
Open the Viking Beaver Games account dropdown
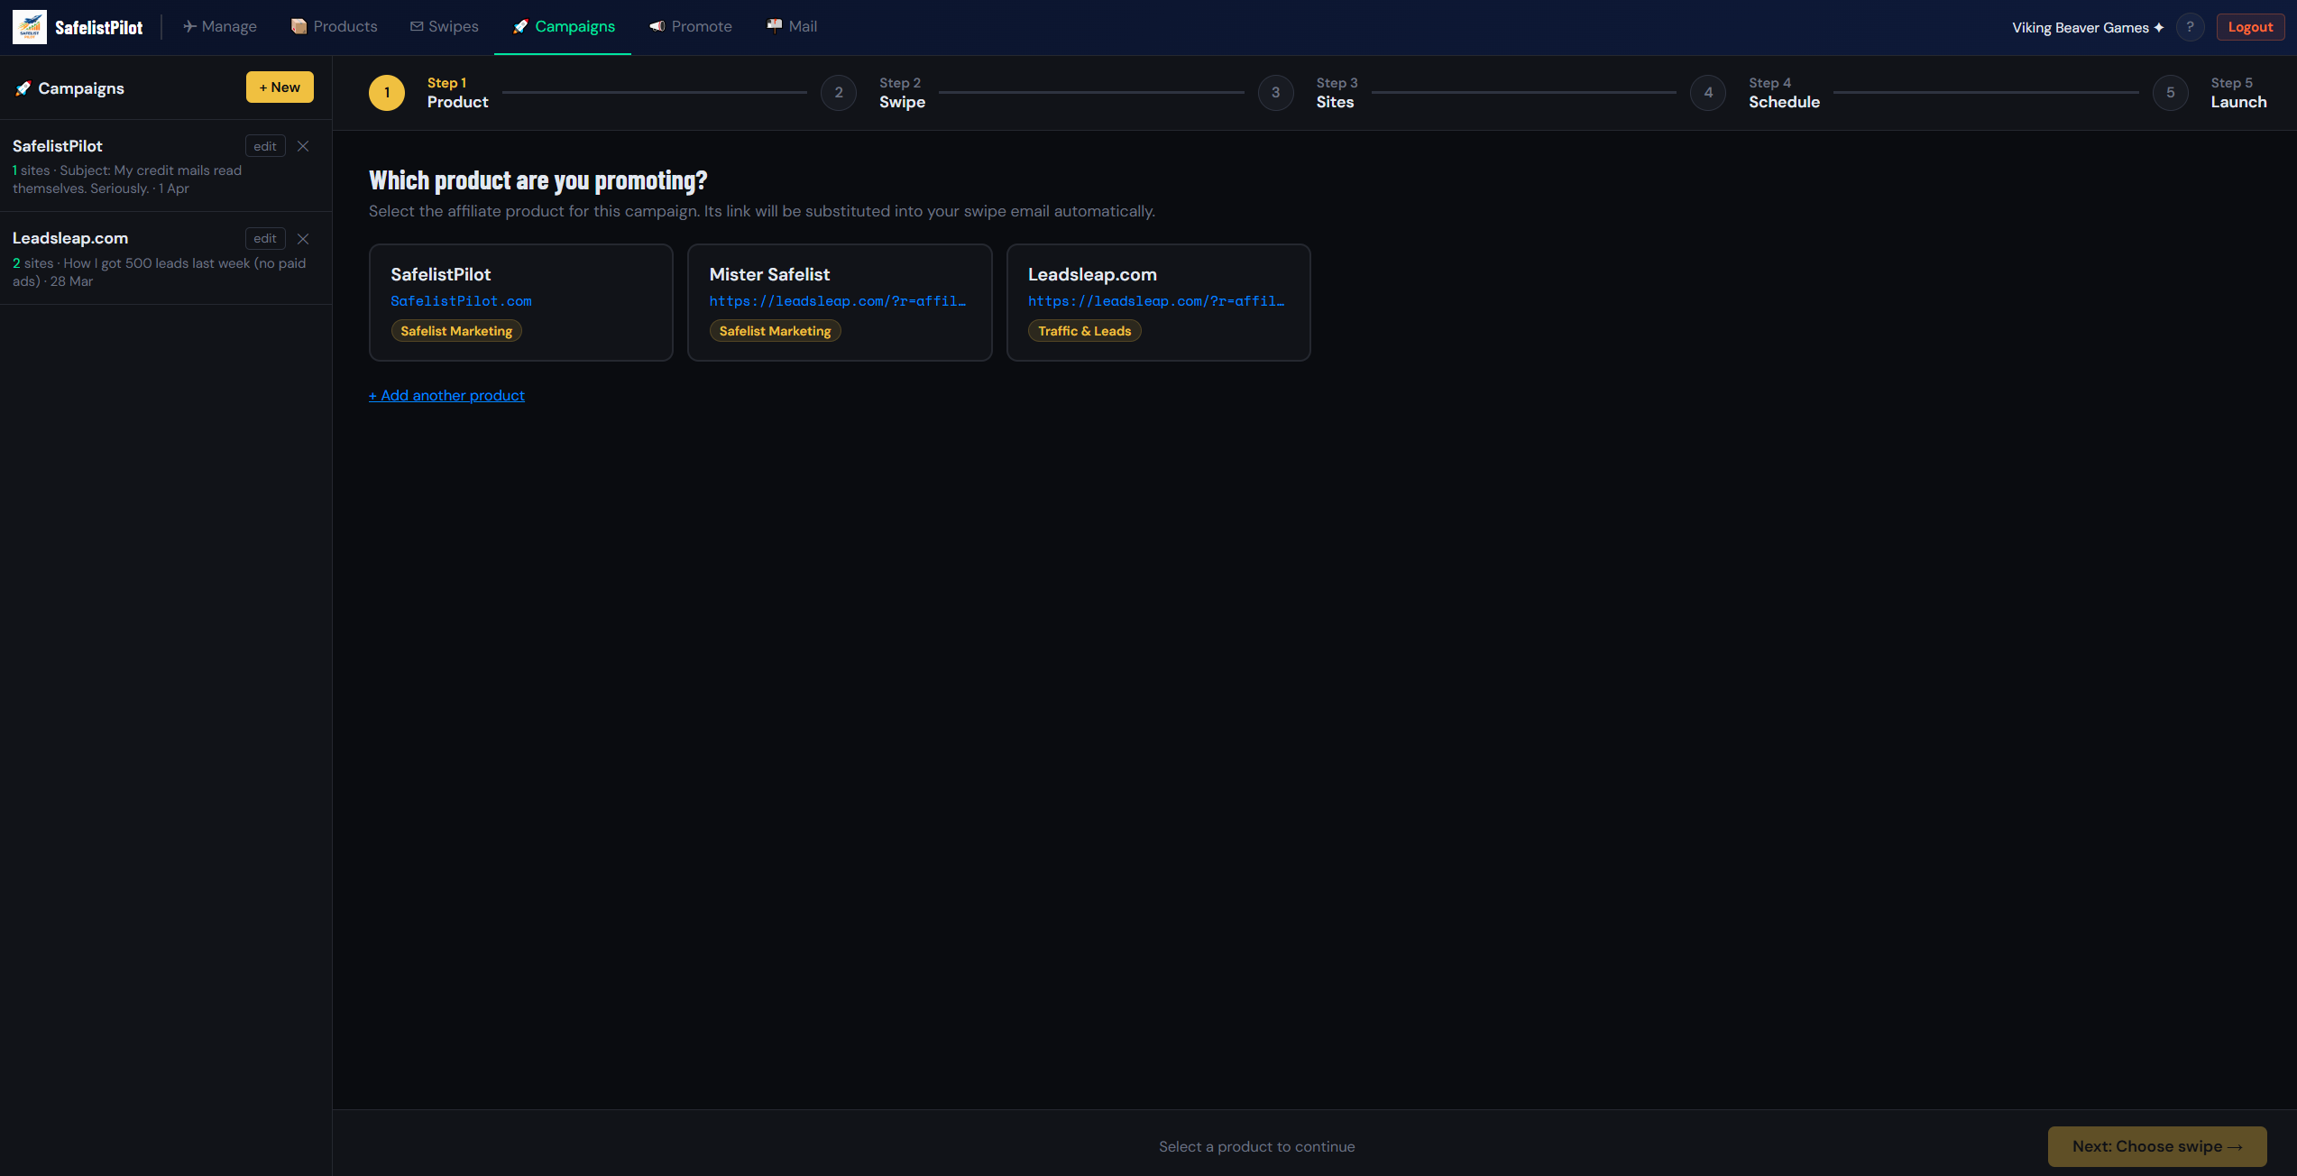[2084, 26]
